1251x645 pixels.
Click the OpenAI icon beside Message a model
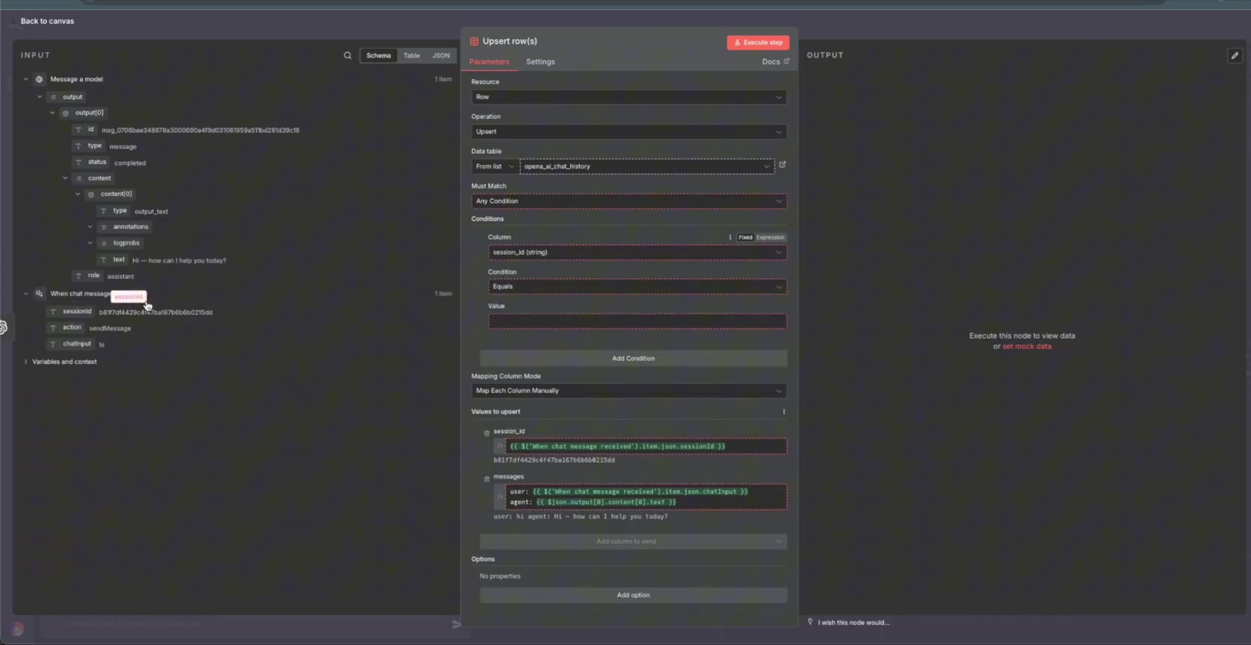(39, 79)
